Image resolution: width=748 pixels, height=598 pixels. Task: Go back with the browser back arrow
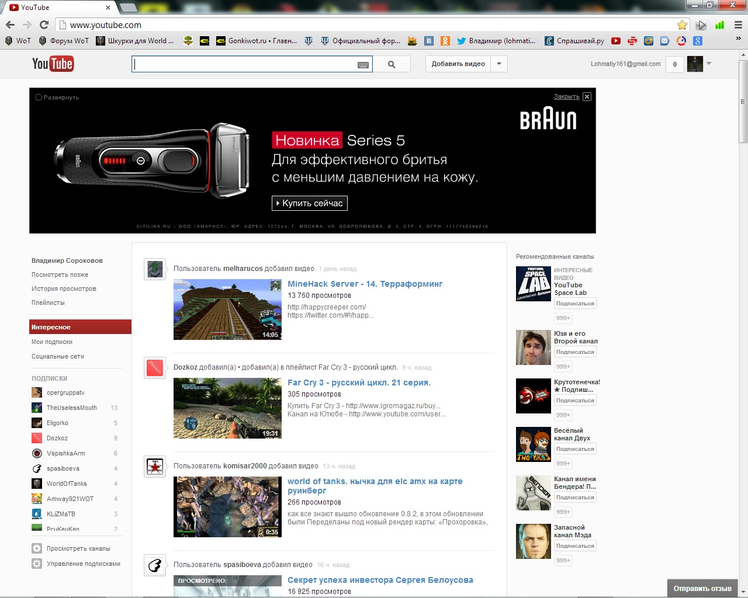10,25
